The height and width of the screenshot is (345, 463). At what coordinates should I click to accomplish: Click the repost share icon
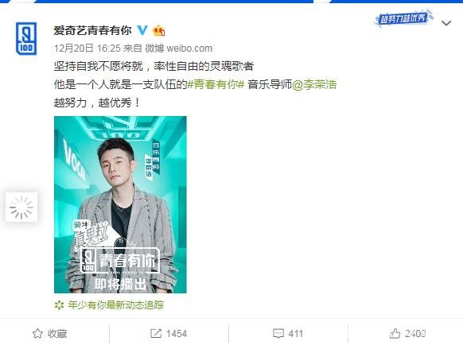pos(156,334)
